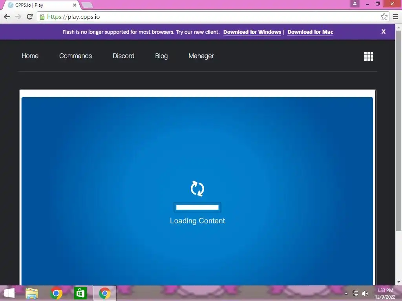The image size is (402, 301).
Task: Click the browser back arrow
Action: (x=7, y=17)
